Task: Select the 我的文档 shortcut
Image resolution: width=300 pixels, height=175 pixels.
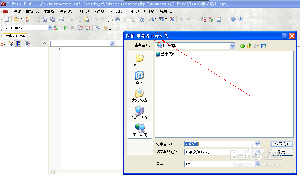Action: click(139, 95)
